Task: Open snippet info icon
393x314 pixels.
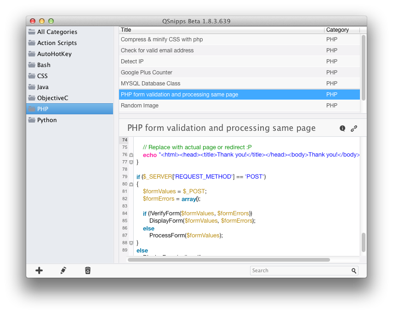Action: pyautogui.click(x=342, y=129)
